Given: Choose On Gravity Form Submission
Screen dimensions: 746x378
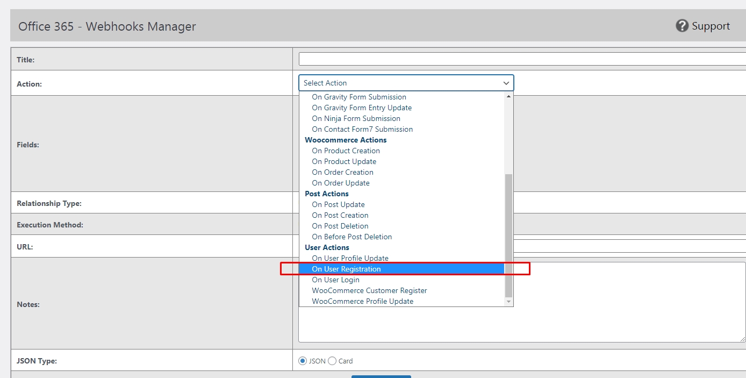Looking at the screenshot, I should tap(359, 97).
